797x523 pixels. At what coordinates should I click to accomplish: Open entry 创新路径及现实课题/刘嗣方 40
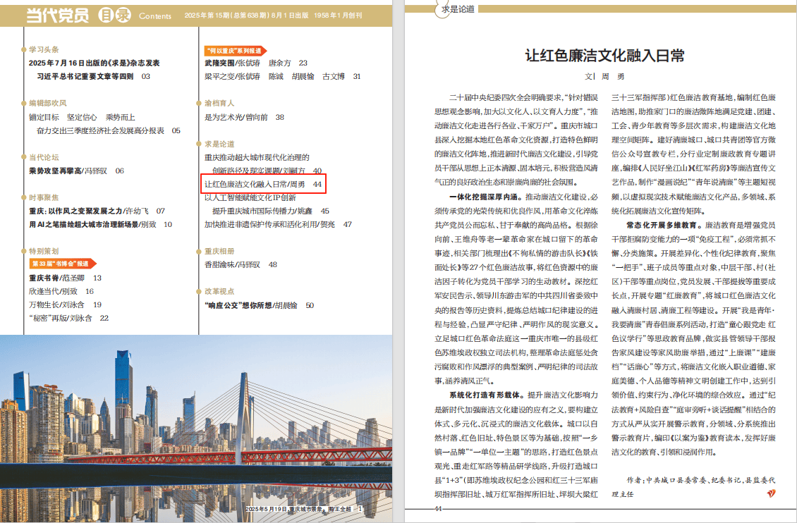[267, 171]
